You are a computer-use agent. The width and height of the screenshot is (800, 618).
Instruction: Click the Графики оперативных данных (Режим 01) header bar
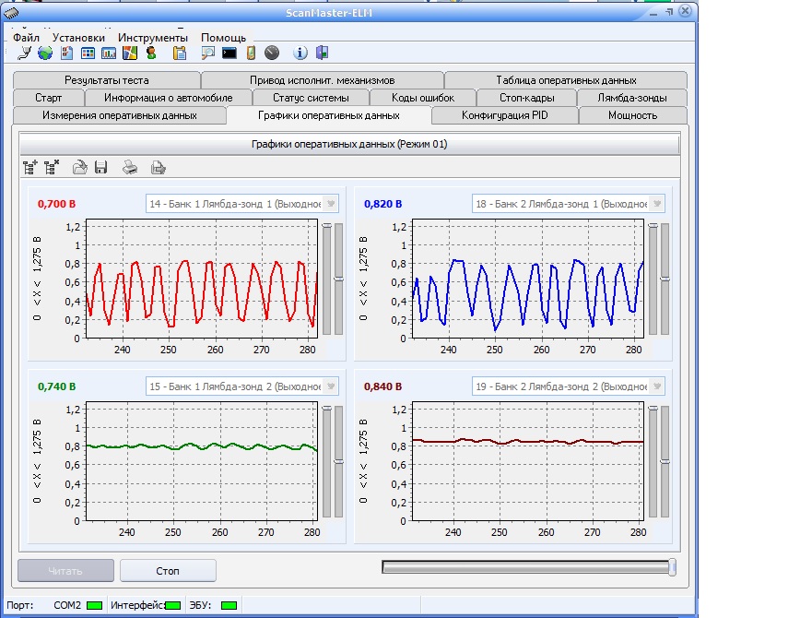coord(349,144)
